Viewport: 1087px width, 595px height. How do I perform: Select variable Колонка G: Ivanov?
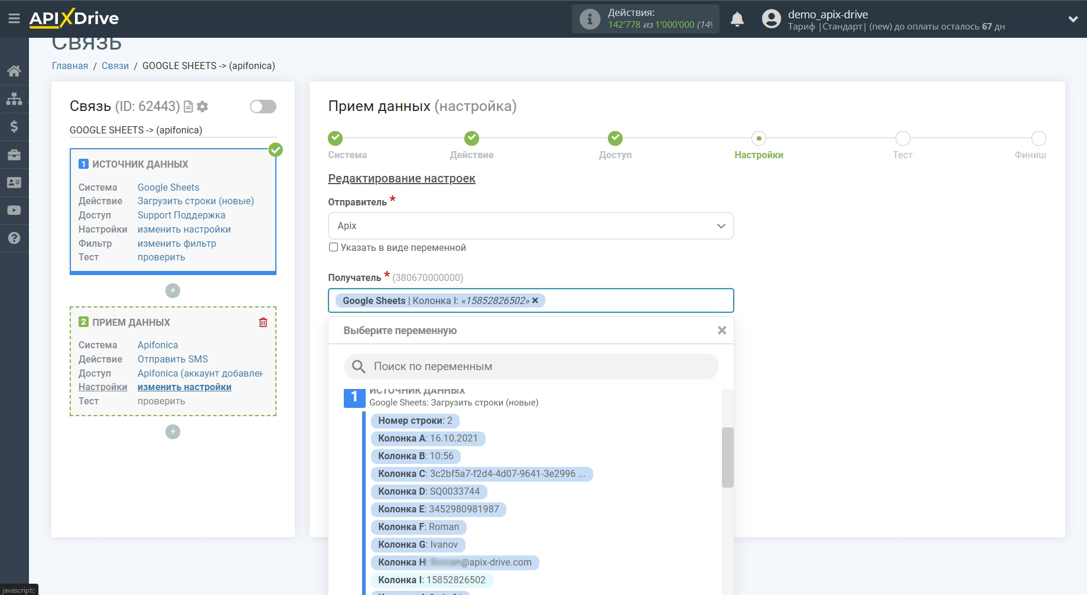point(418,545)
